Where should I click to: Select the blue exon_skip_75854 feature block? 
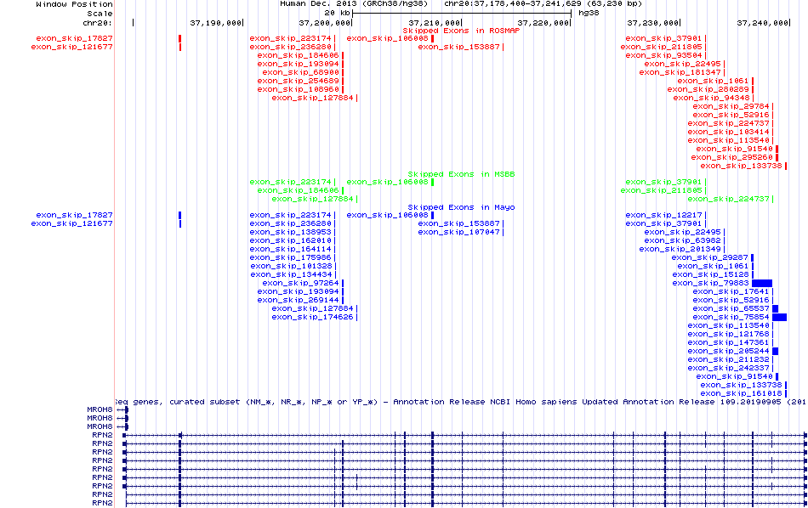coord(779,317)
